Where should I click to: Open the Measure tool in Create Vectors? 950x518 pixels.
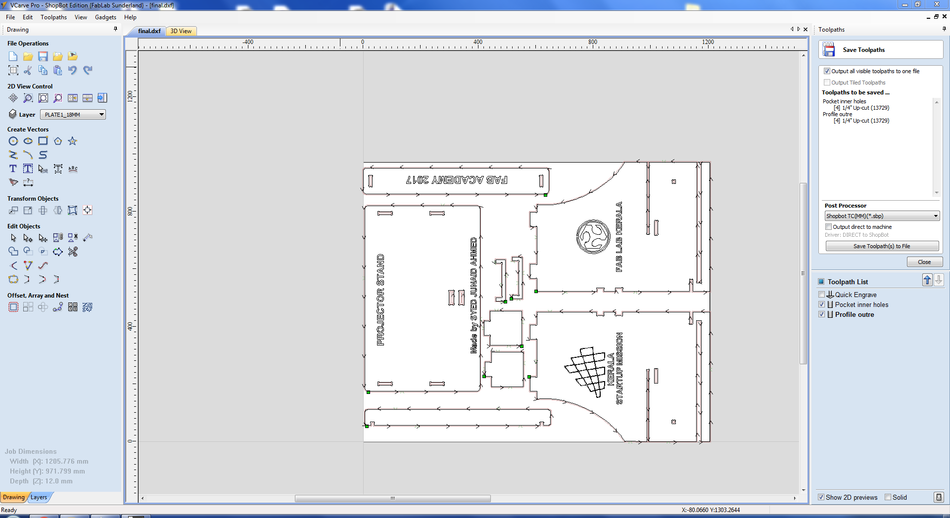click(x=28, y=182)
